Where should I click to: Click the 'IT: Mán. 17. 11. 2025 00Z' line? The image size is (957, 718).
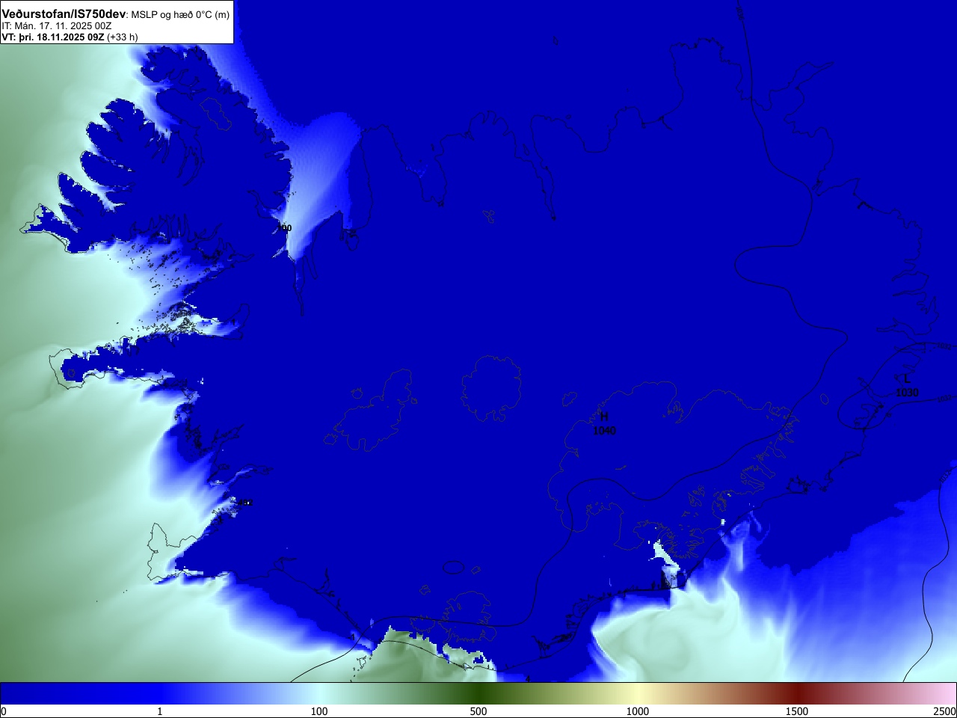pos(57,26)
